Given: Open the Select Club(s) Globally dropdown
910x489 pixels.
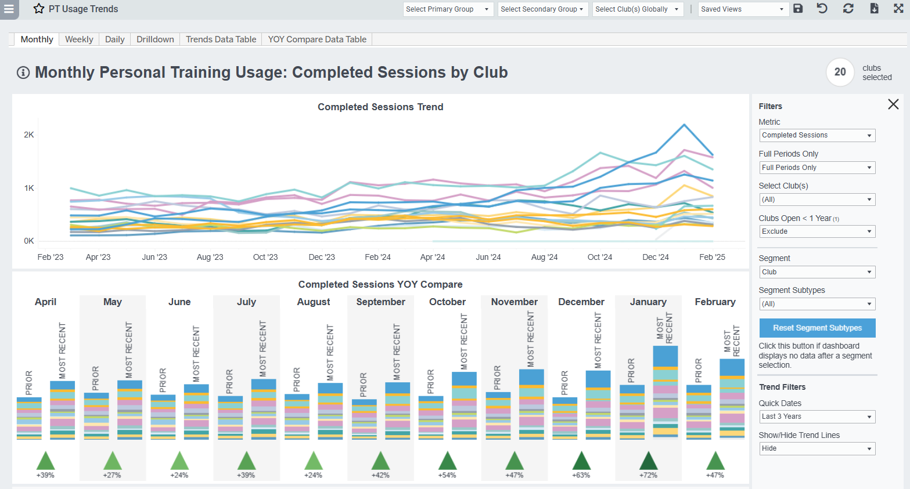Looking at the screenshot, I should coord(637,9).
